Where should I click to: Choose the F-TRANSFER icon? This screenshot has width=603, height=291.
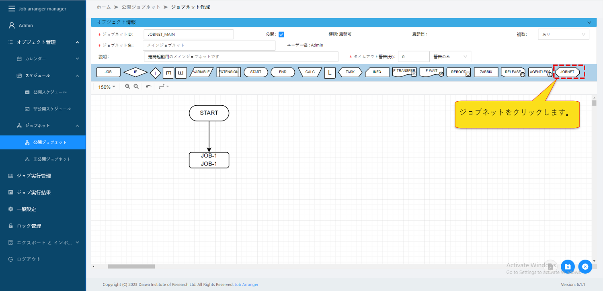(x=404, y=72)
